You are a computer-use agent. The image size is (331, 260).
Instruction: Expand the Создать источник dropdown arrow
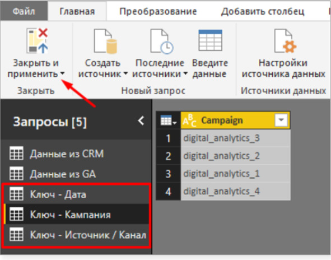(x=125, y=74)
